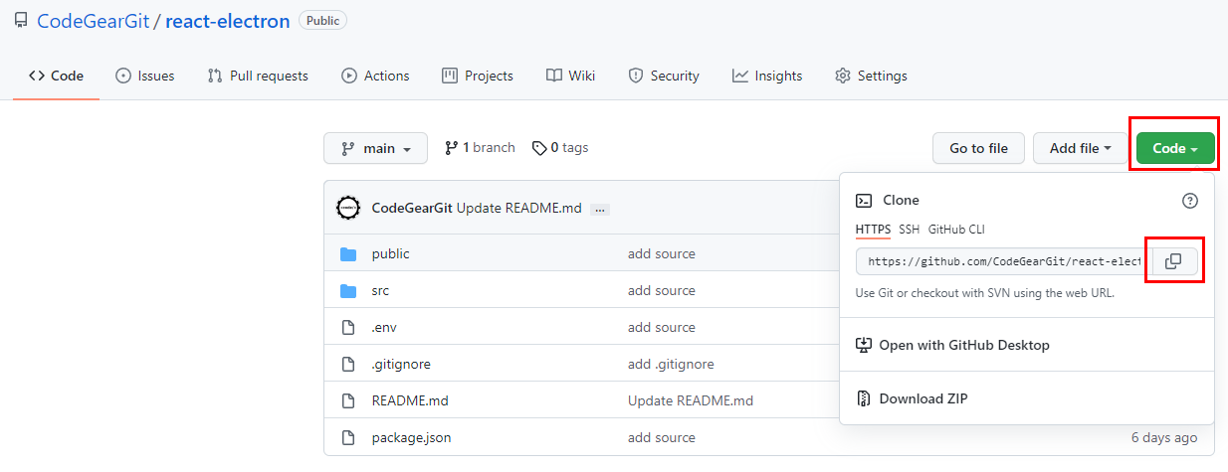Click the repository icon beside CodeGearGit
The image size is (1228, 472).
pyautogui.click(x=21, y=21)
